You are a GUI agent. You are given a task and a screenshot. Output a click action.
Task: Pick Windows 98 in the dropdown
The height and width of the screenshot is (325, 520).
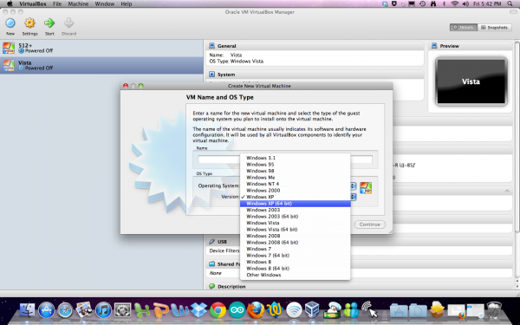pos(296,171)
